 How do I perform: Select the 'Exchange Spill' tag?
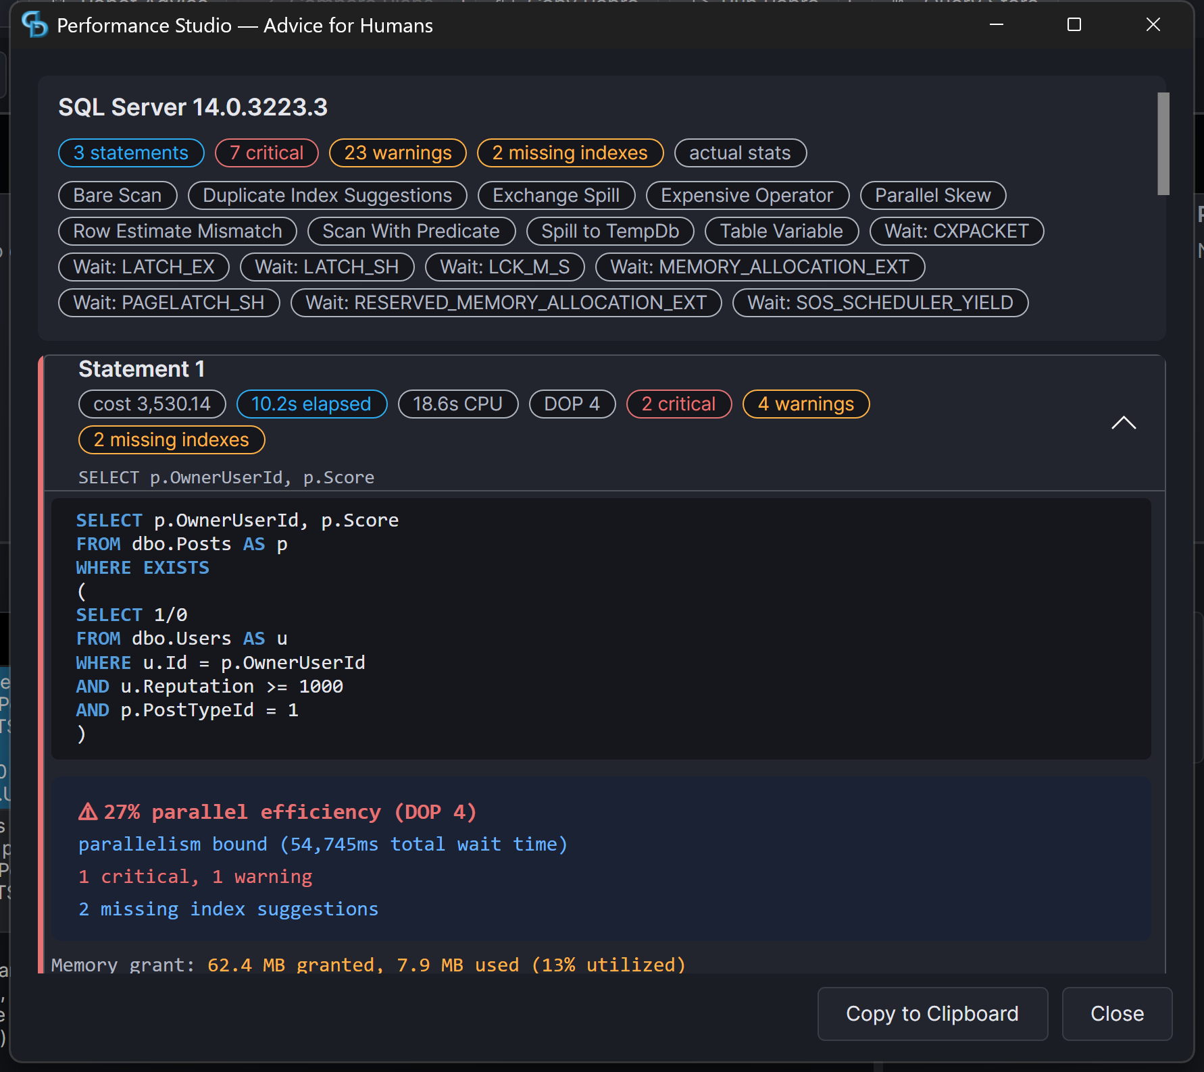pos(557,195)
